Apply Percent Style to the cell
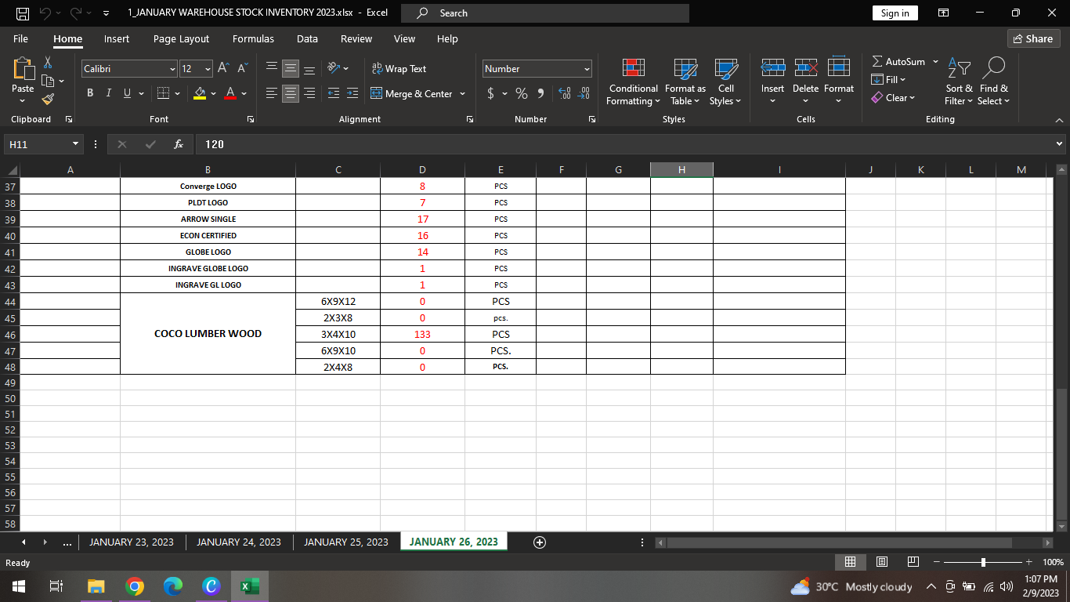1070x602 pixels. point(521,94)
